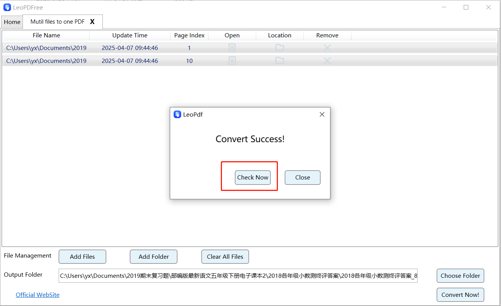Minimize the LeoPDFree window
Screen dimensions: 501x306
click(444, 7)
